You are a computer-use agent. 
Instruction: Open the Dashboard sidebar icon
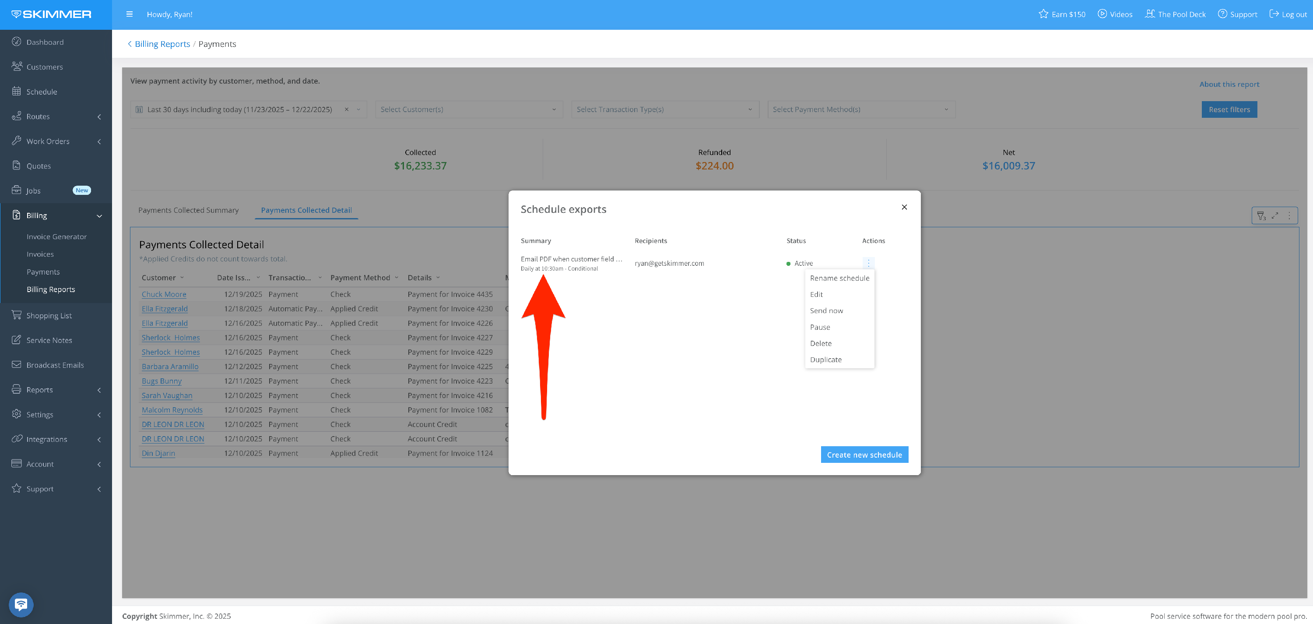point(16,42)
